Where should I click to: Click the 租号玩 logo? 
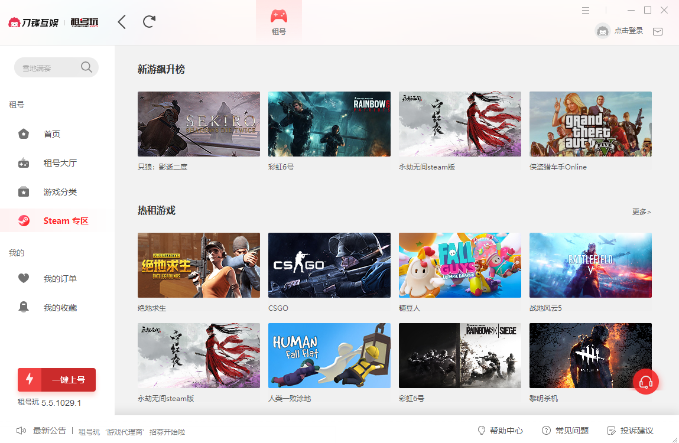coord(85,22)
